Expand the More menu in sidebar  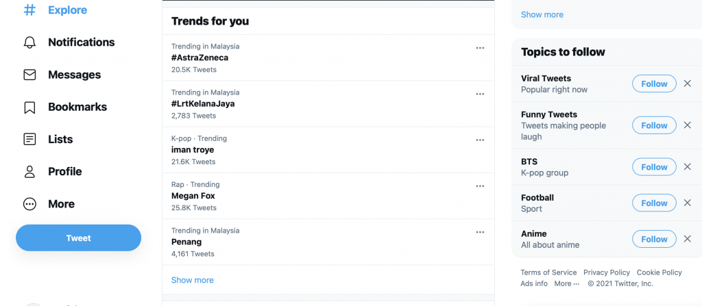29,204
